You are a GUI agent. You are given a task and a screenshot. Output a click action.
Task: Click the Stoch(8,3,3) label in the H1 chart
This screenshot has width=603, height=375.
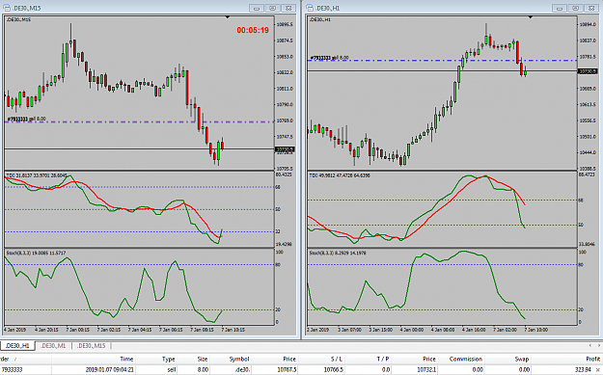[x=338, y=253]
